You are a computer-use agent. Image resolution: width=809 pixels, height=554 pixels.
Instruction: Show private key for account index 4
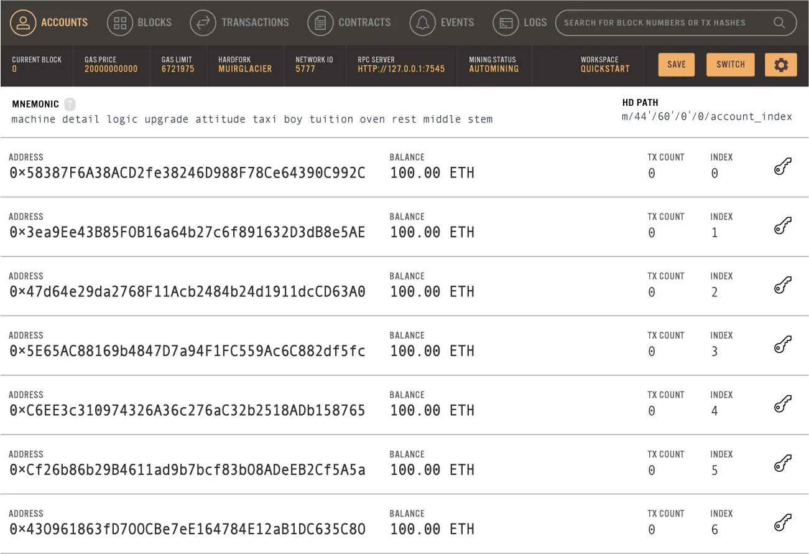point(782,404)
